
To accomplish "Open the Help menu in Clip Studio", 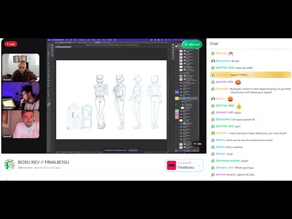I will [x=115, y=40].
